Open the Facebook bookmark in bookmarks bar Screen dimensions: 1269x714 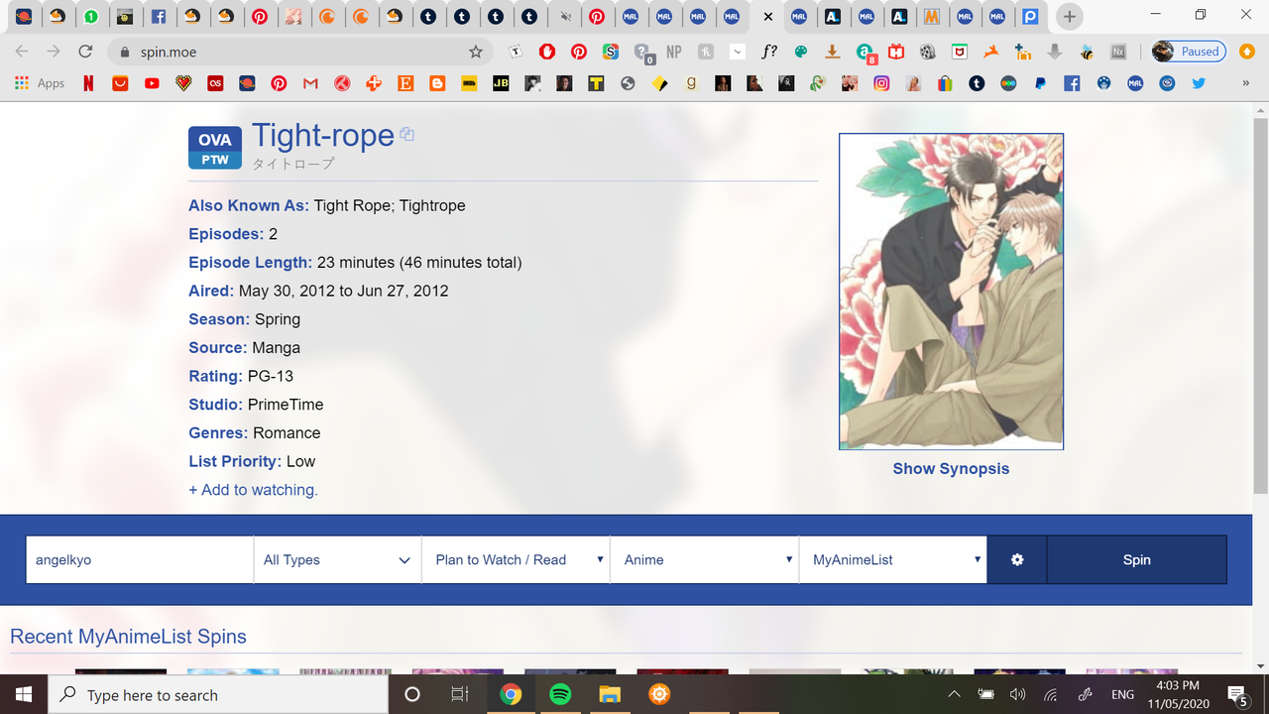pyautogui.click(x=1072, y=84)
